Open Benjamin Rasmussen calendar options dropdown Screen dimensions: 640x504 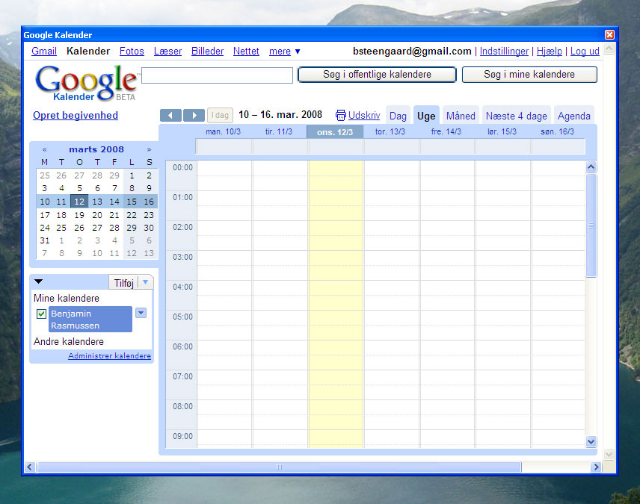coord(141,313)
